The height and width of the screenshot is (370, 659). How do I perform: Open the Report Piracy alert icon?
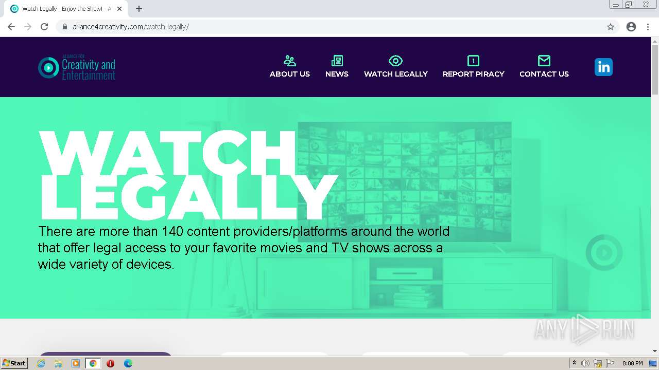pos(473,61)
